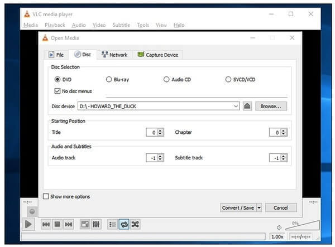Maximize the VLC media player window
This screenshot has width=335, height=247.
click(x=291, y=14)
